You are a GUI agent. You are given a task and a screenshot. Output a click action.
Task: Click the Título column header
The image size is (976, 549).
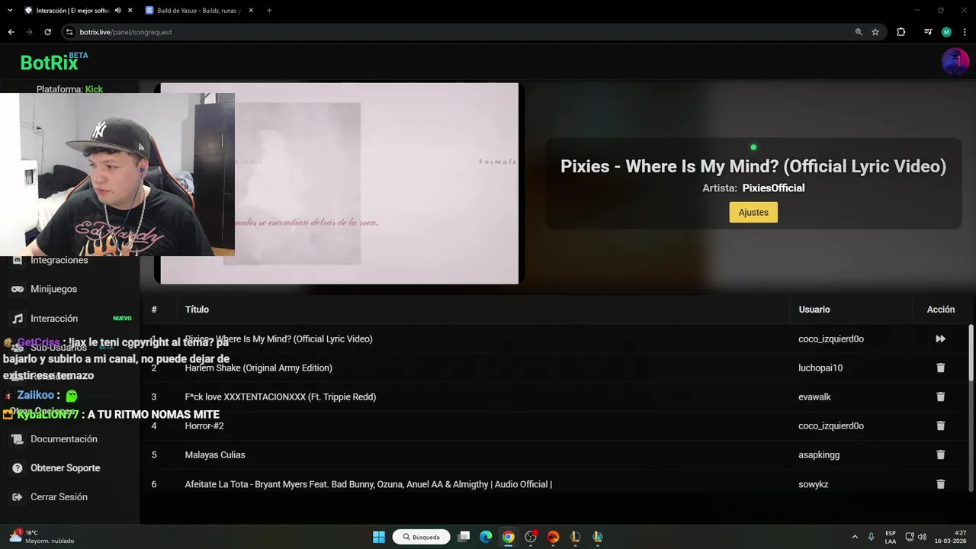(197, 310)
